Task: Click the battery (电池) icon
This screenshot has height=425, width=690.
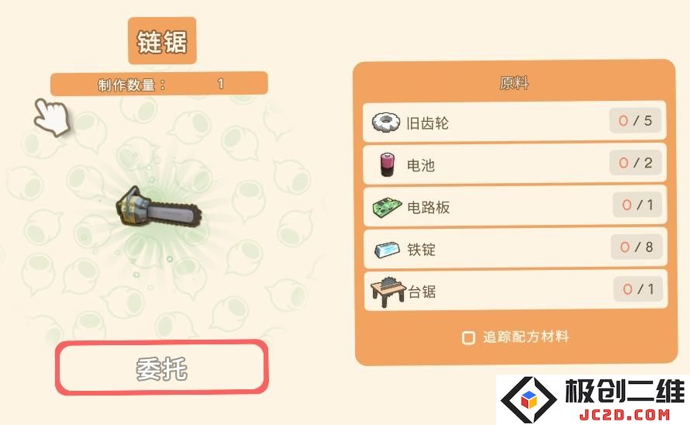Action: (x=387, y=164)
